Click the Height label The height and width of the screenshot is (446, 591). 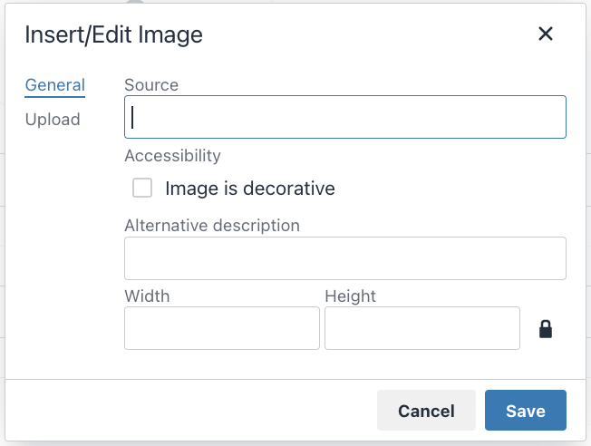point(350,296)
